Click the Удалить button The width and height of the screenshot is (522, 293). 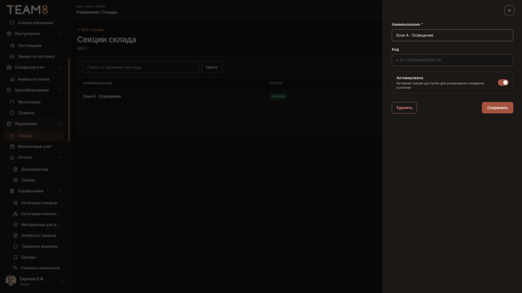[x=404, y=108]
